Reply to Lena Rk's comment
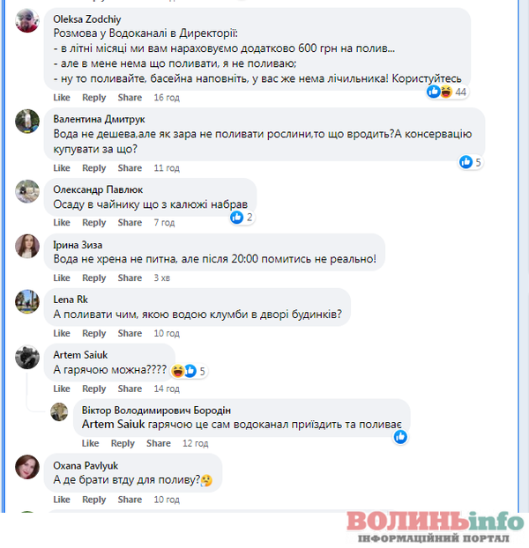 click(93, 333)
